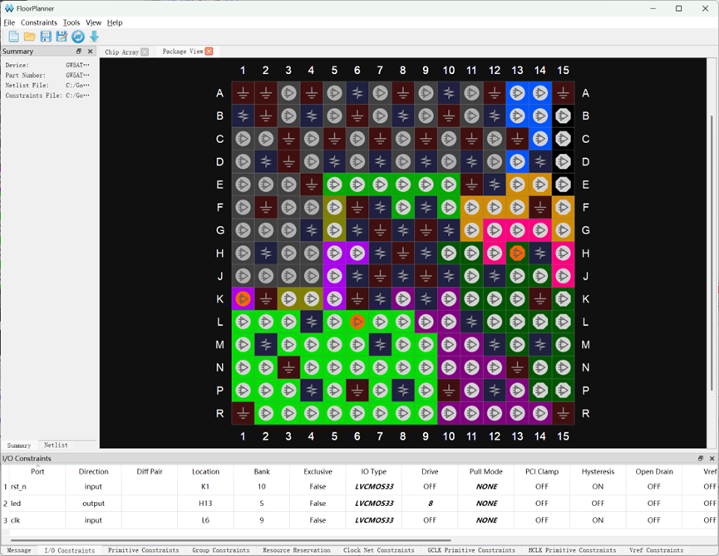Image resolution: width=719 pixels, height=556 pixels.
Task: Click the blue down-arrow toolbar icon
Action: (x=94, y=37)
